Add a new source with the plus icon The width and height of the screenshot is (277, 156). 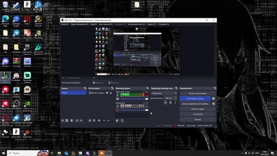pyautogui.click(x=90, y=120)
